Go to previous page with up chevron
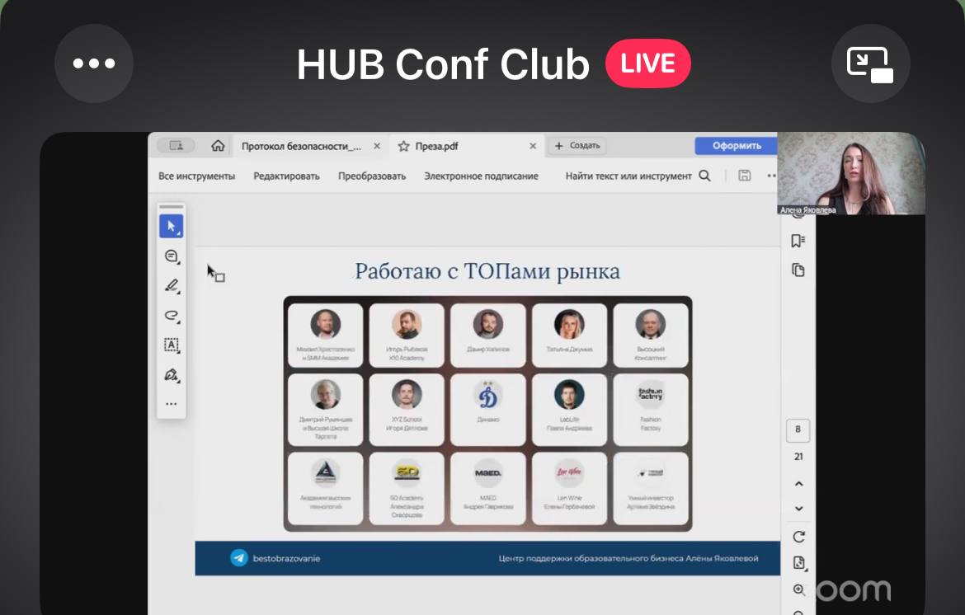 pos(799,484)
